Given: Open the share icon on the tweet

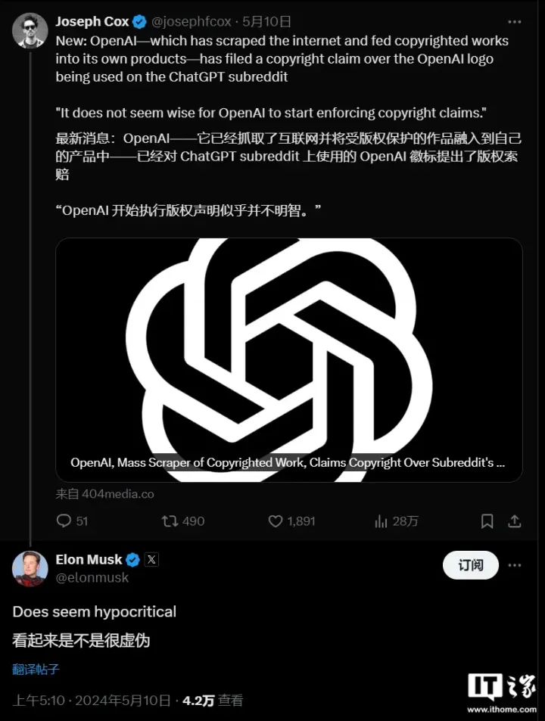Looking at the screenshot, I should pyautogui.click(x=515, y=521).
